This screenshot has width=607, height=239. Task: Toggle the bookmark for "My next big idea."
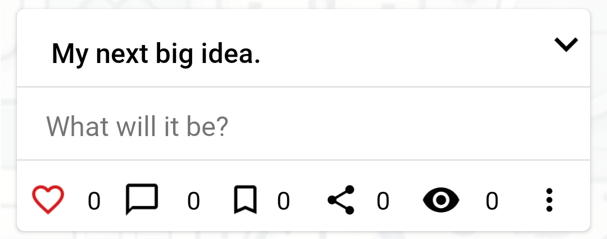[245, 200]
